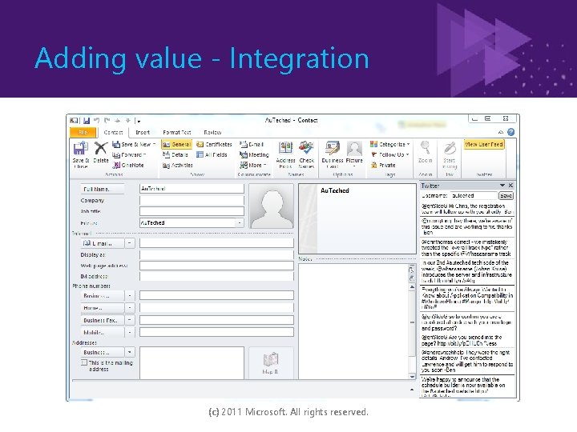Image resolution: width=577 pixels, height=432 pixels.
Task: Open the More dropdown in Communicate group
Action: (x=253, y=166)
